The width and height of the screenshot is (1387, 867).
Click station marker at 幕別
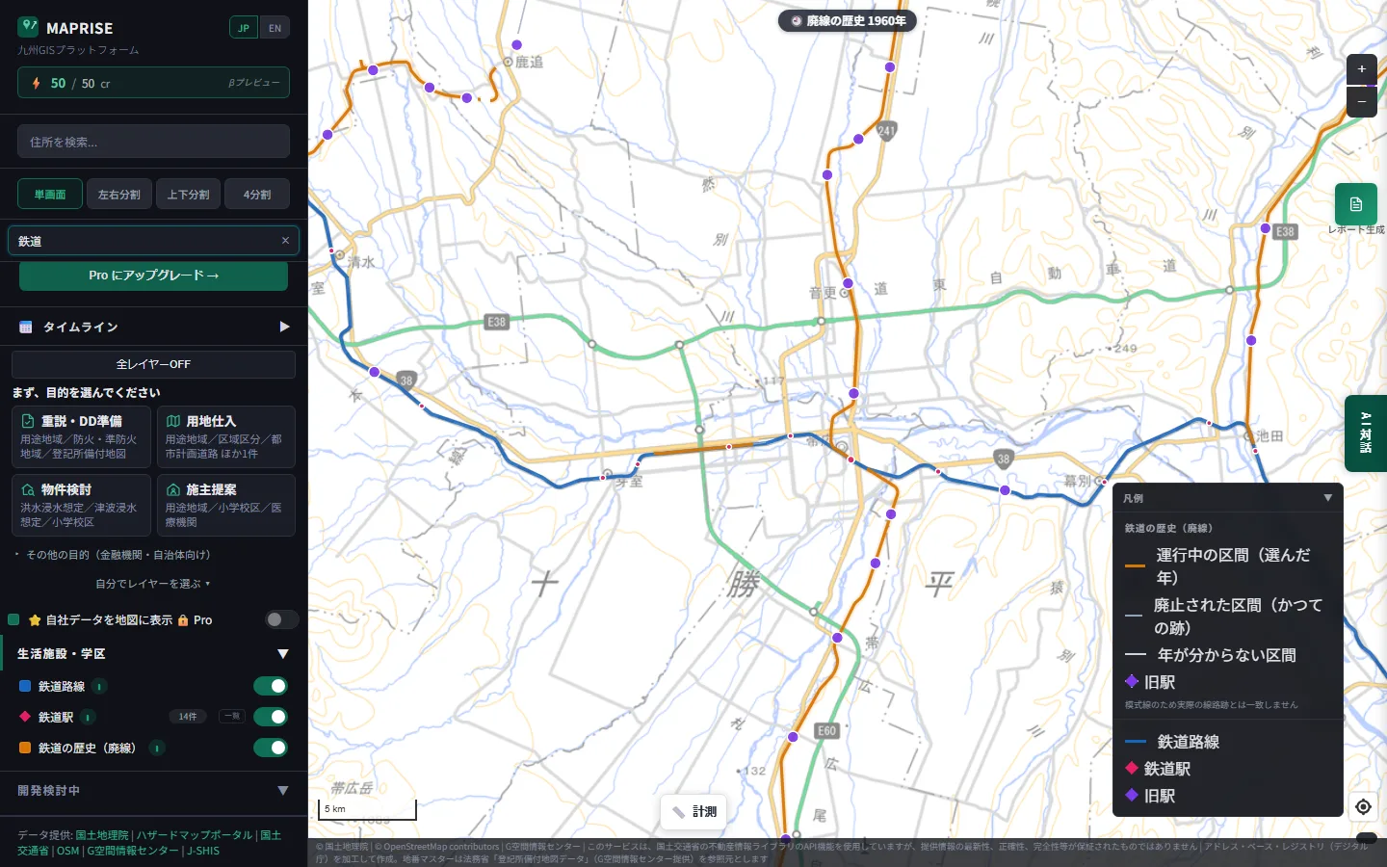1105,482
